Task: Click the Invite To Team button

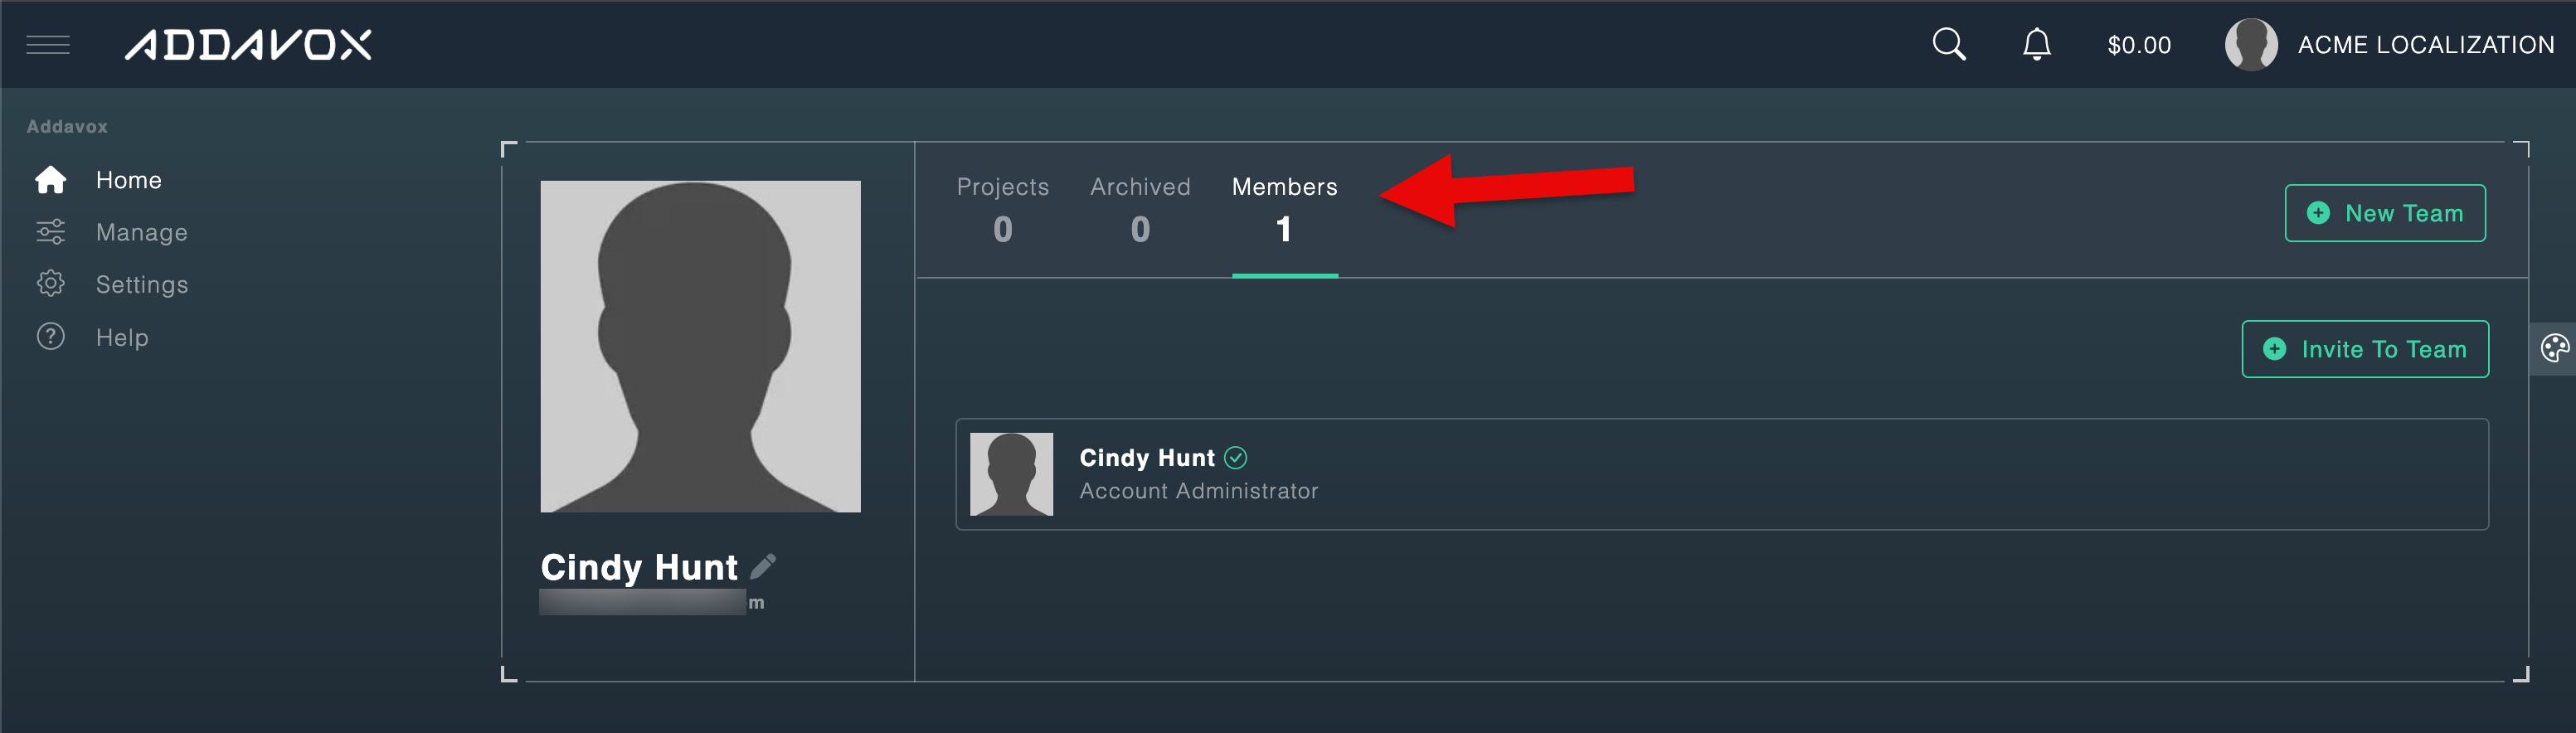Action: (2365, 349)
